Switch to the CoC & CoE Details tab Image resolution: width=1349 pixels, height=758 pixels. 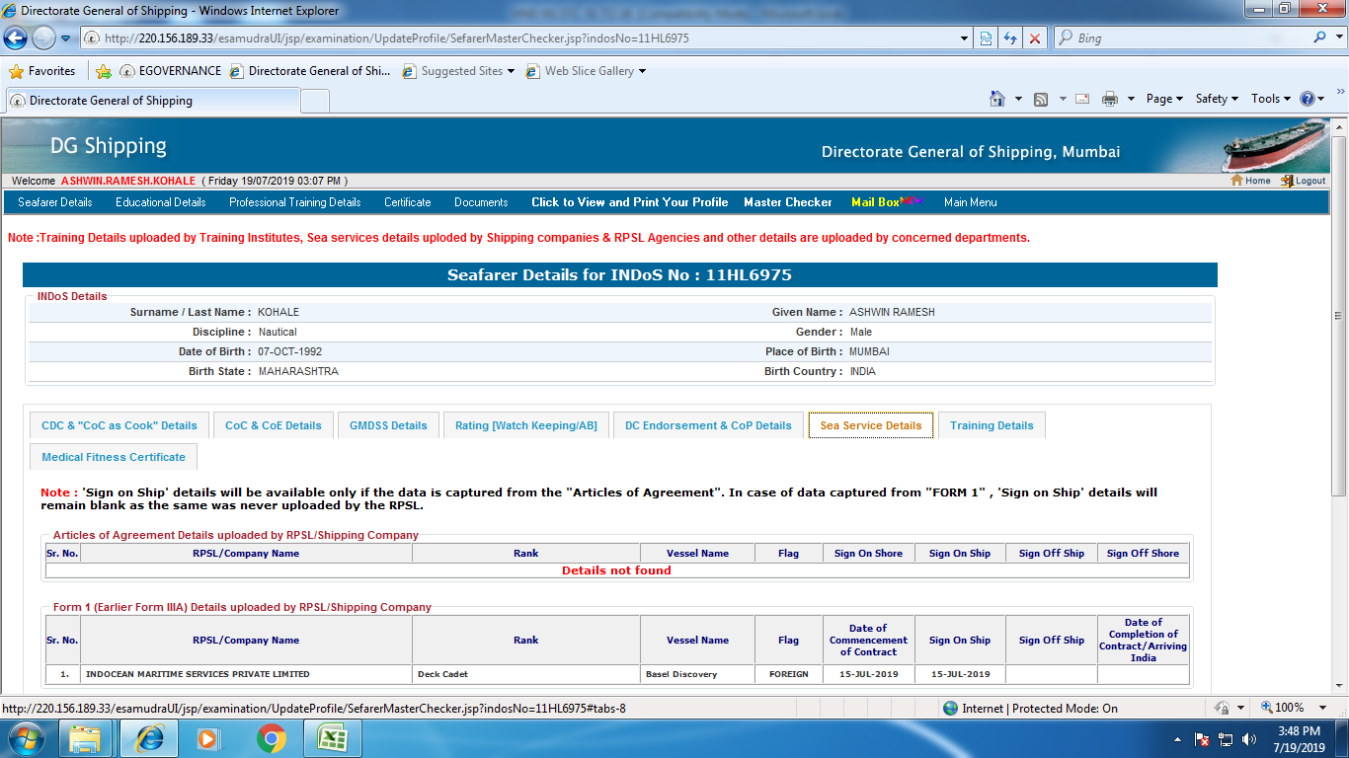274,425
